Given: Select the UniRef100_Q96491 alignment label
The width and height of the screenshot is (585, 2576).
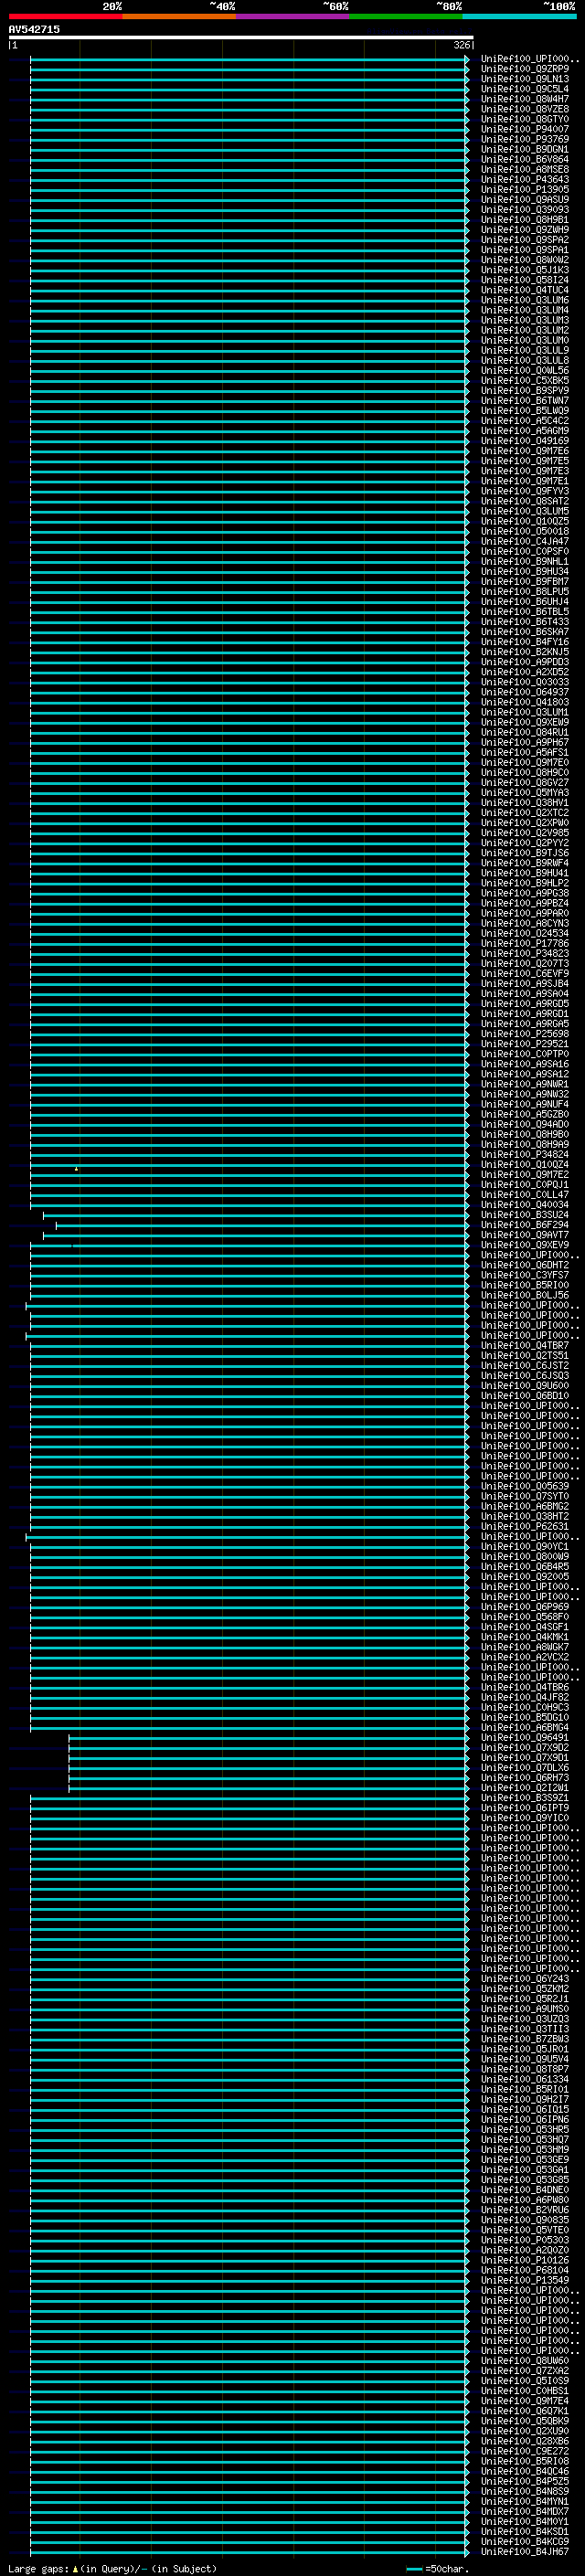Looking at the screenshot, I should (525, 1738).
